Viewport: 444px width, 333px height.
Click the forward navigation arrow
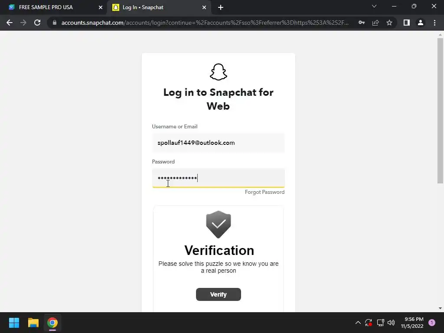[23, 23]
